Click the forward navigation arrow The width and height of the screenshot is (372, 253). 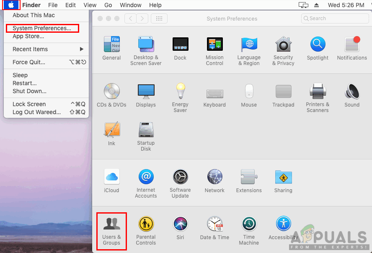click(x=142, y=18)
